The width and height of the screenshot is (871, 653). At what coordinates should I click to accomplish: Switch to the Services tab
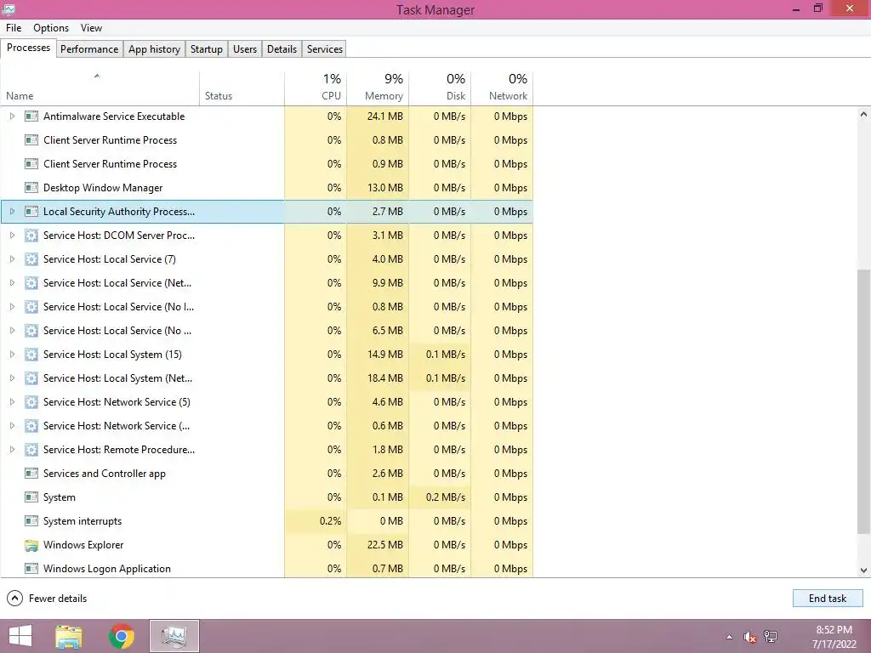(x=325, y=48)
